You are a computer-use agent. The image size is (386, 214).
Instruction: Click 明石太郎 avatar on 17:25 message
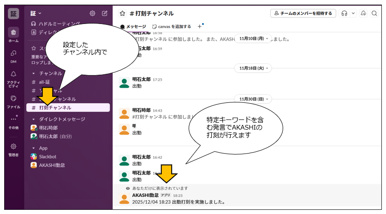coord(124,83)
